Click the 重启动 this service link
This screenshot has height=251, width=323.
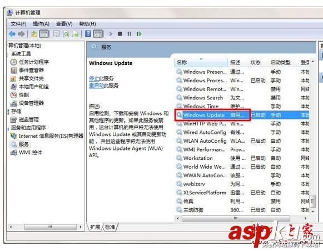97,86
